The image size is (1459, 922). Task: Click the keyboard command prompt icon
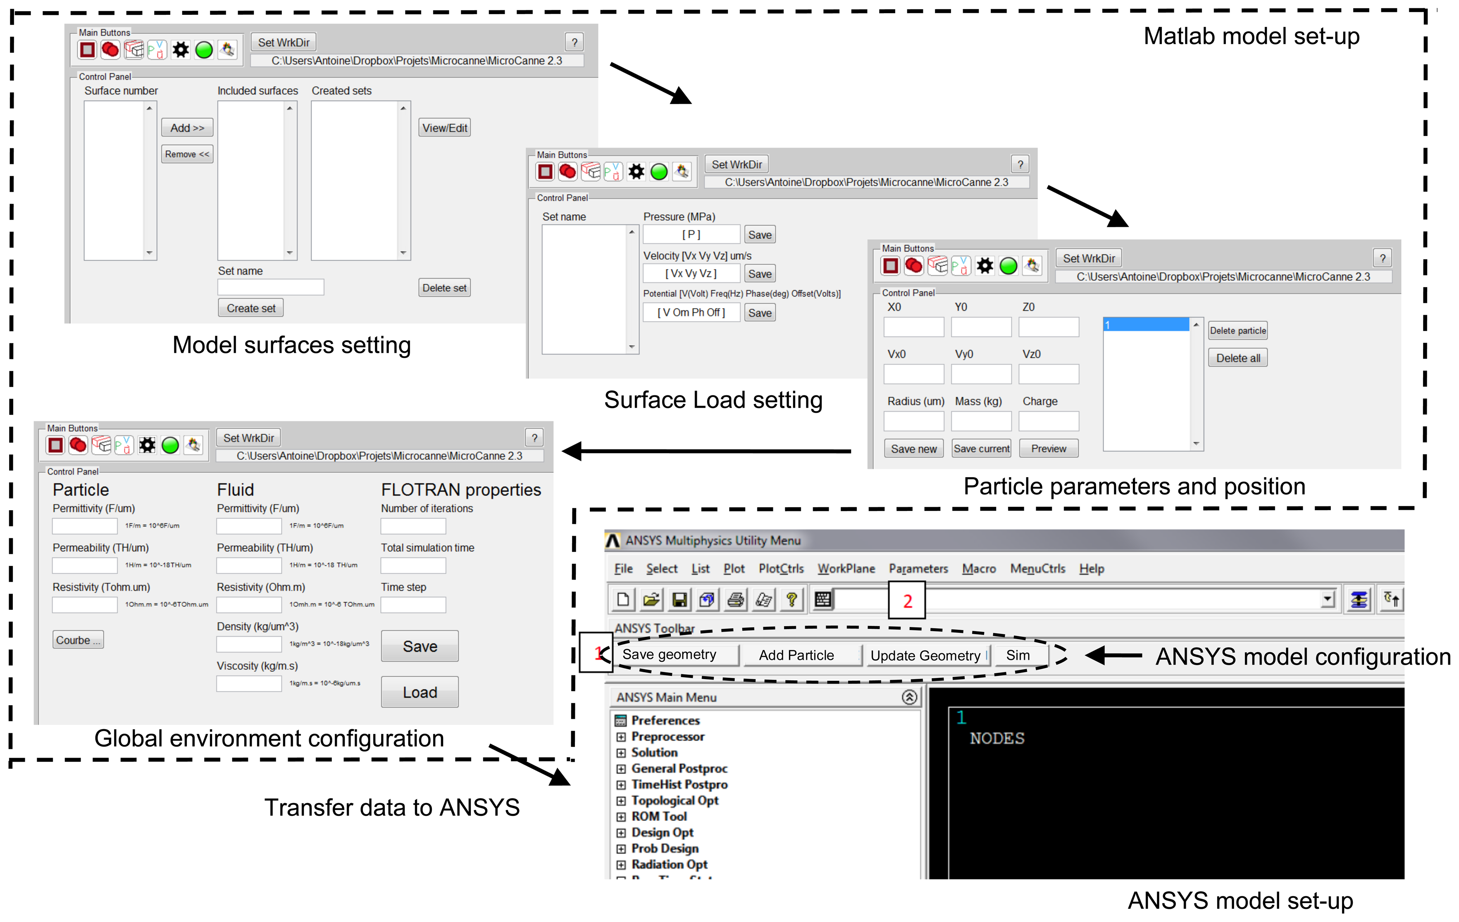coord(823,599)
